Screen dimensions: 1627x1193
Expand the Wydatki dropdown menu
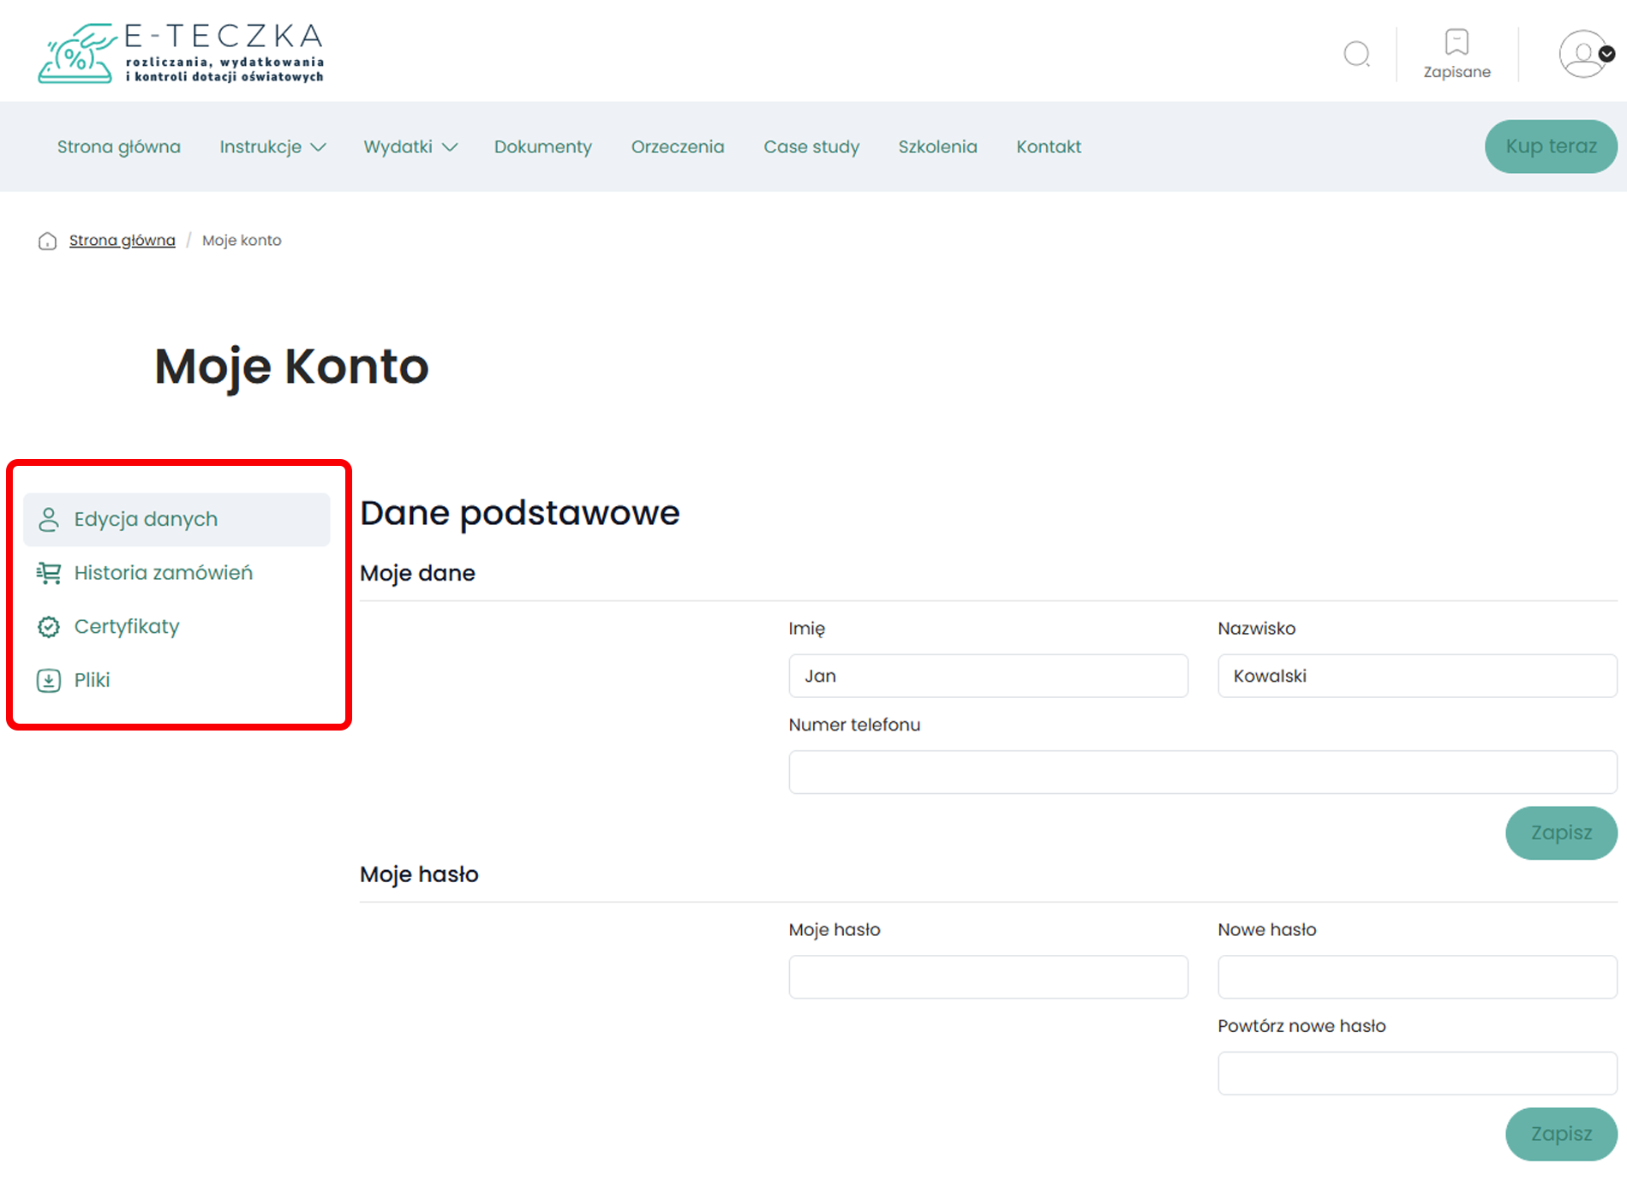410,146
